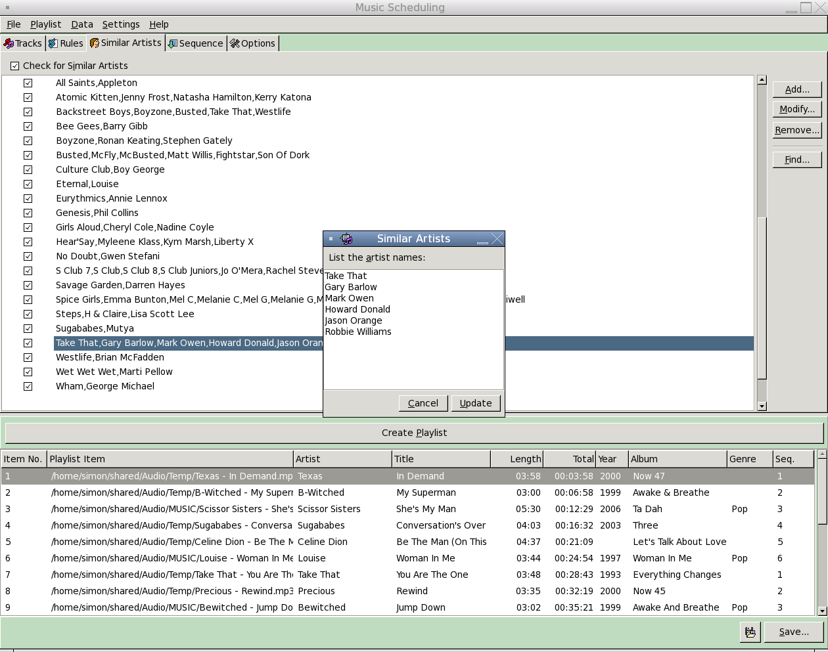Click the artist names text area in dialog
This screenshot has width=828, height=652.
pos(413,330)
